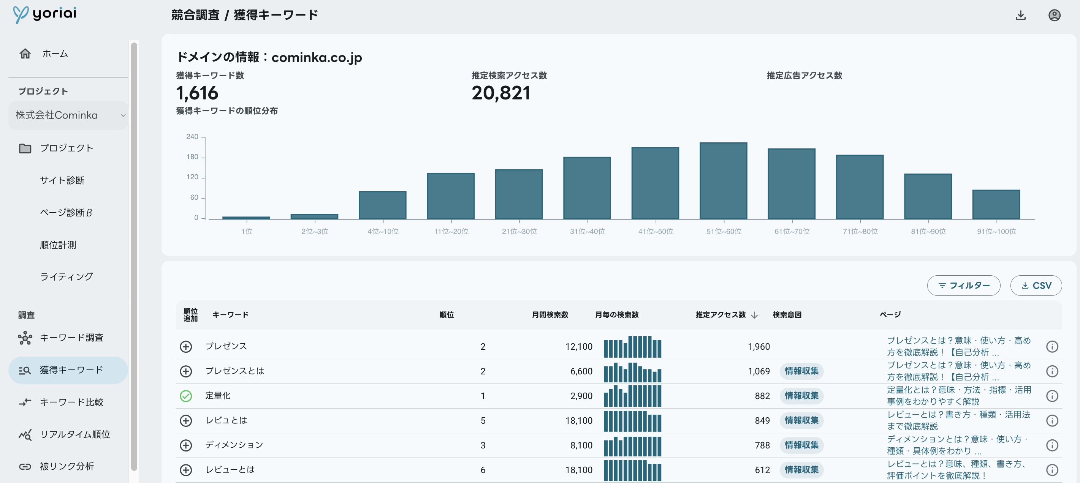Image resolution: width=1080 pixels, height=483 pixels.
Task: Open page link プレゼンスとは for row プレゼンス
Action: pyautogui.click(x=958, y=346)
